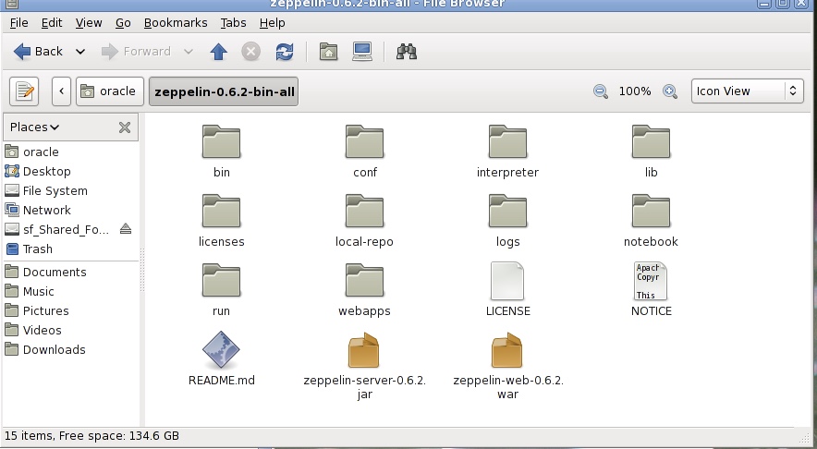Select the interpreter folder icon
817x449 pixels.
[507, 141]
